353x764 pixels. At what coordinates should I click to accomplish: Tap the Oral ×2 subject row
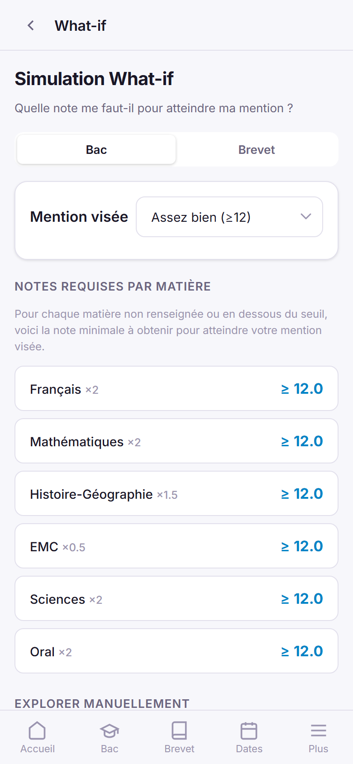[x=176, y=651]
